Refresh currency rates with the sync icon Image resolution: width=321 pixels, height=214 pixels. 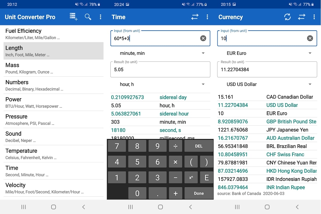[287, 17]
